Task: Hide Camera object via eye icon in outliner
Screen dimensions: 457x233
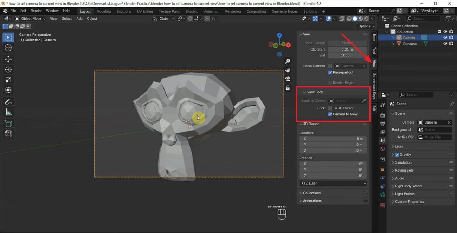Action: point(445,38)
